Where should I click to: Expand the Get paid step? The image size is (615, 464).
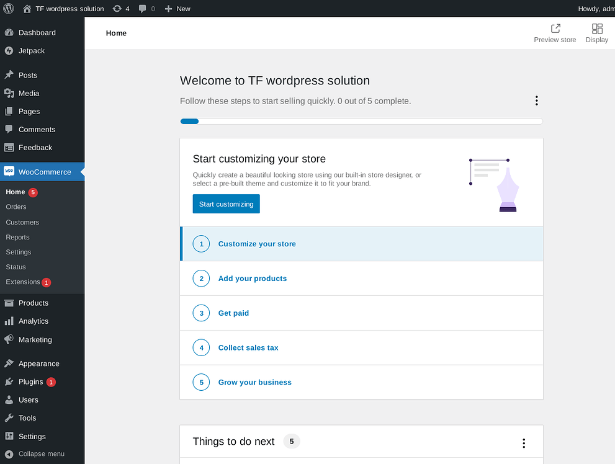click(233, 313)
